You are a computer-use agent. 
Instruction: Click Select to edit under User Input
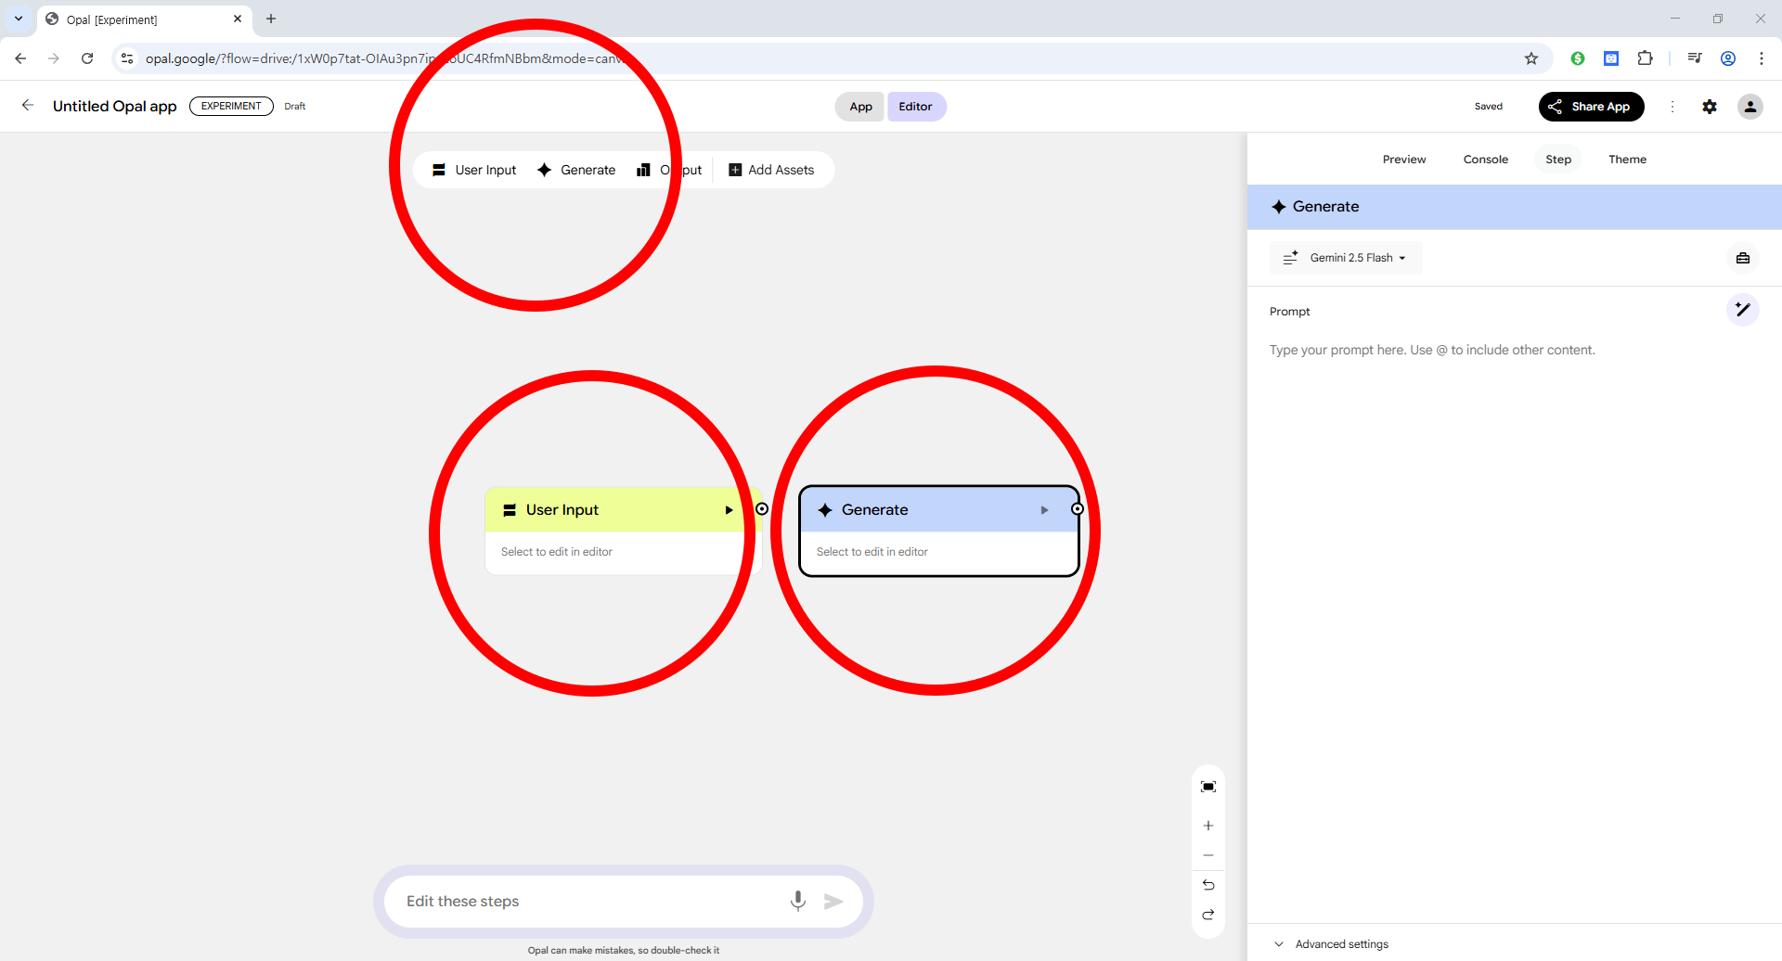tap(557, 552)
